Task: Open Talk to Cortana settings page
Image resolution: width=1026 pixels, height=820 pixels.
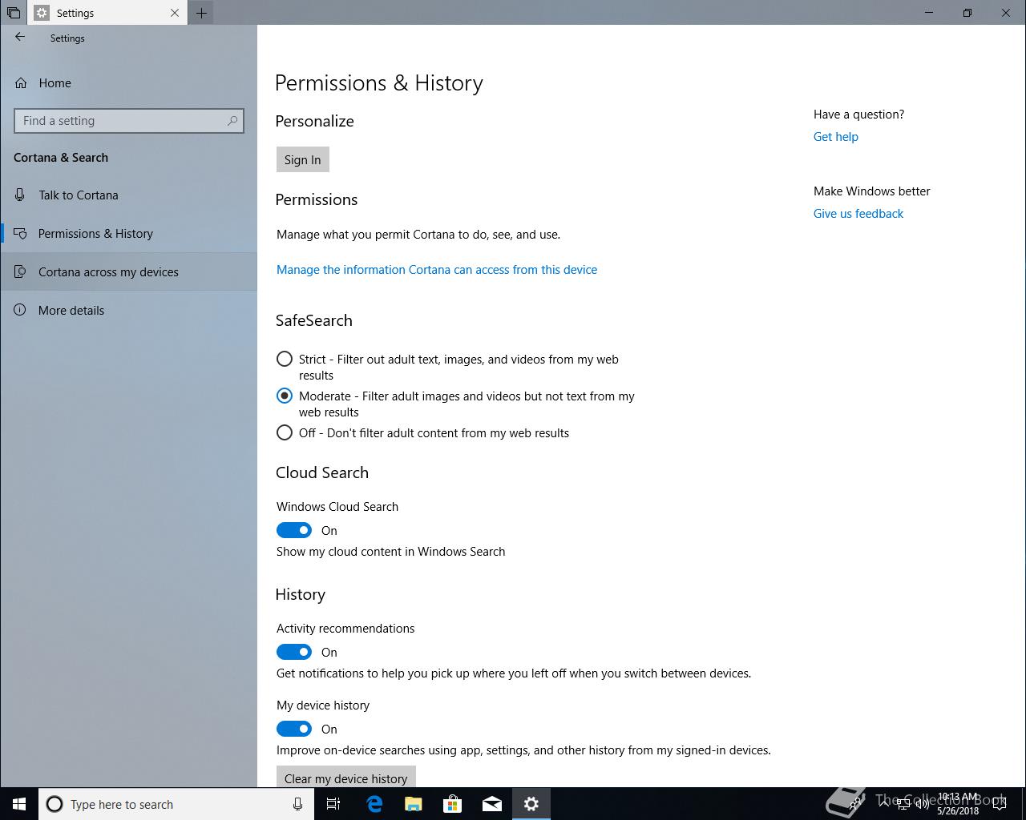Action: [x=128, y=195]
